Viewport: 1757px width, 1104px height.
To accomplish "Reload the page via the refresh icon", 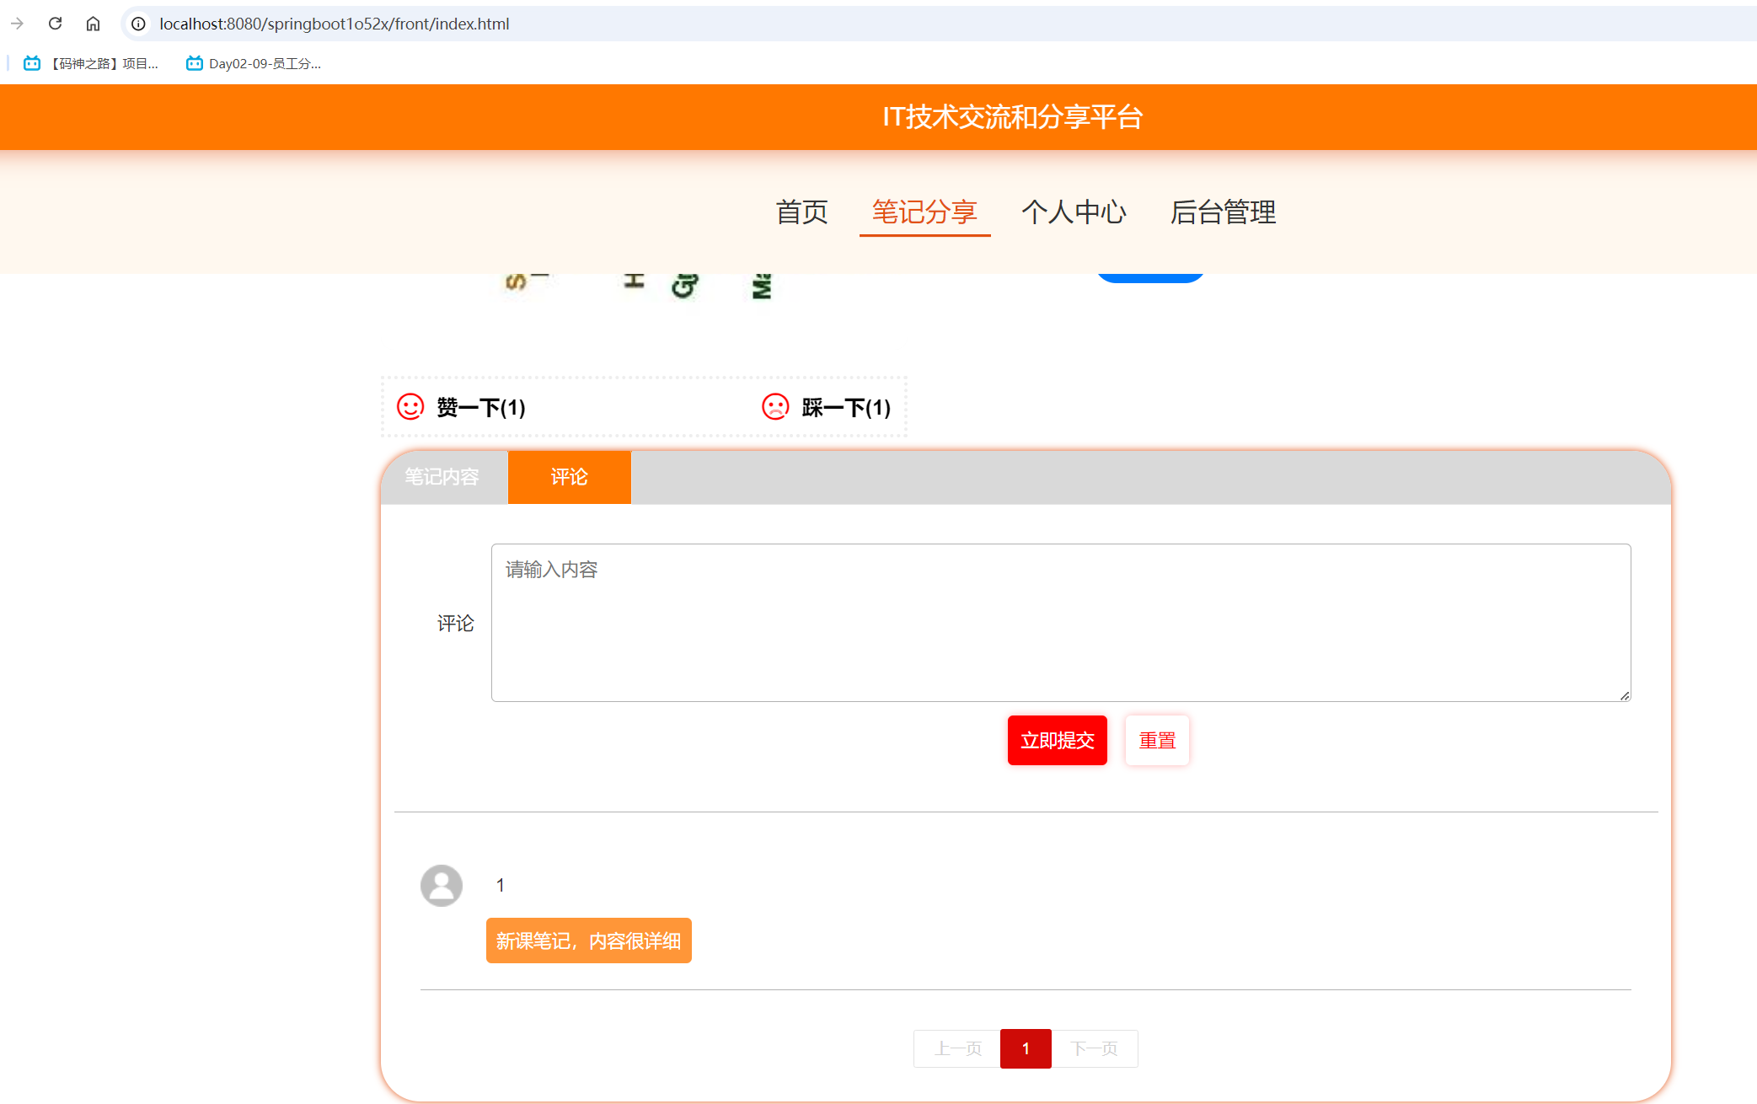I will tap(55, 24).
